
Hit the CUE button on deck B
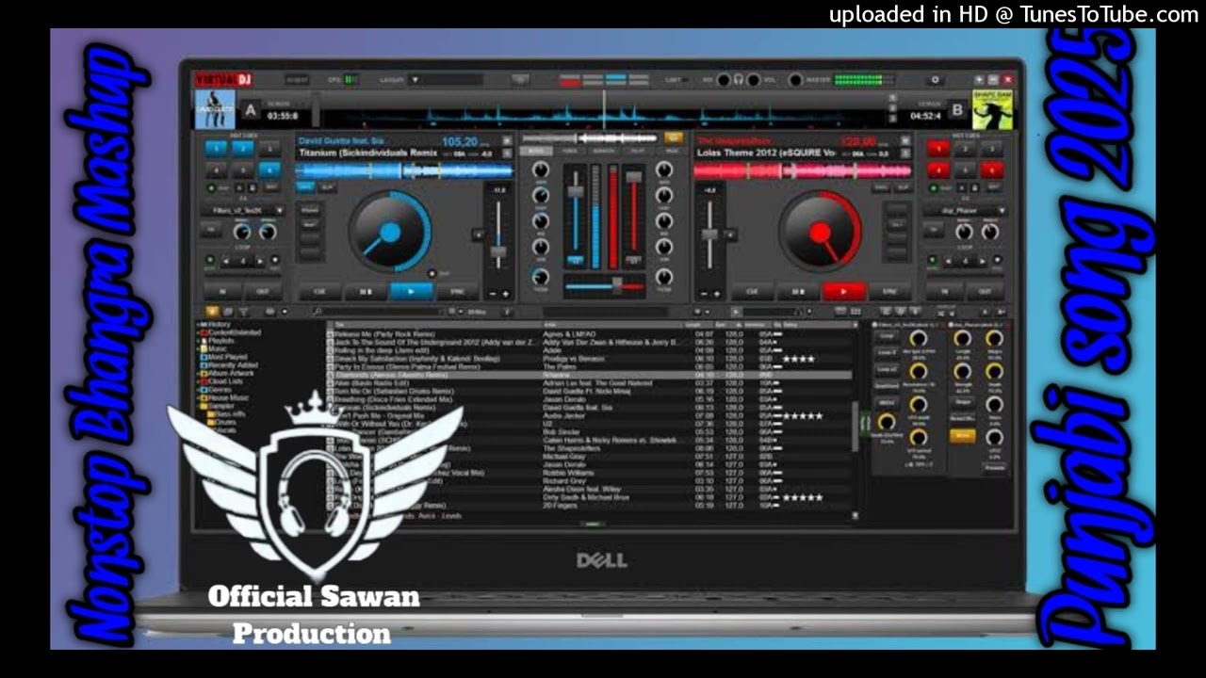[x=753, y=292]
